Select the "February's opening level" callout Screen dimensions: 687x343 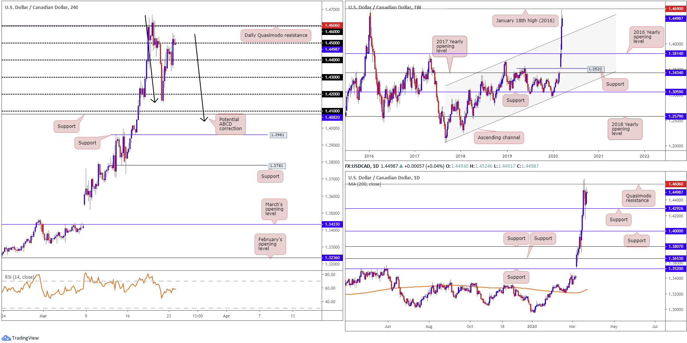(270, 244)
